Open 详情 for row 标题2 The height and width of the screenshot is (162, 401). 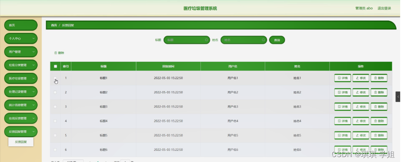pos(342,92)
